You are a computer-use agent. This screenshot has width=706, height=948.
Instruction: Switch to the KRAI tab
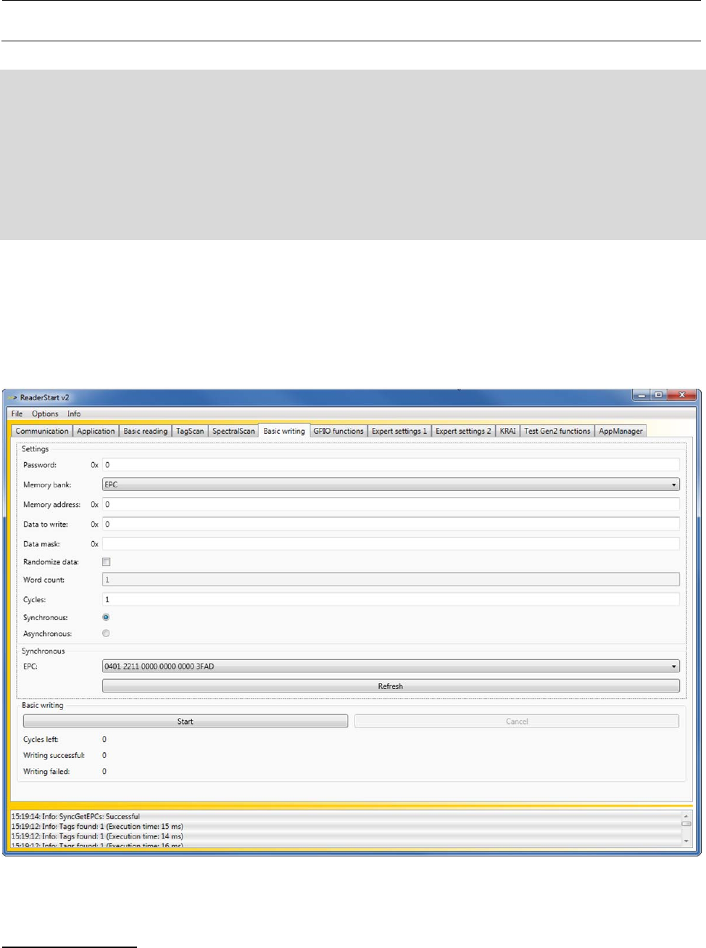(x=507, y=431)
